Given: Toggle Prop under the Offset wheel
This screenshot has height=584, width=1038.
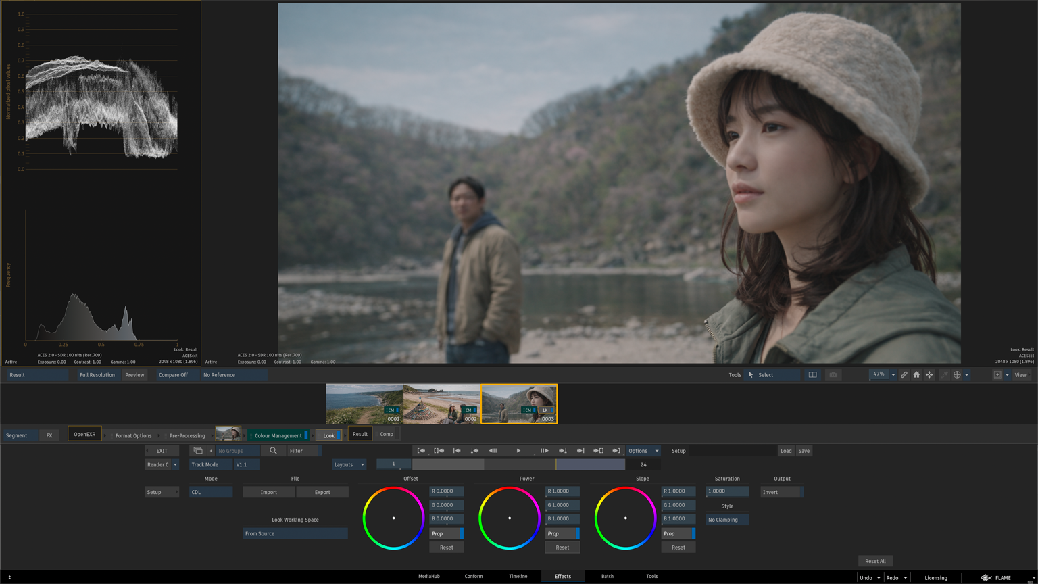Looking at the screenshot, I should pyautogui.click(x=446, y=534).
